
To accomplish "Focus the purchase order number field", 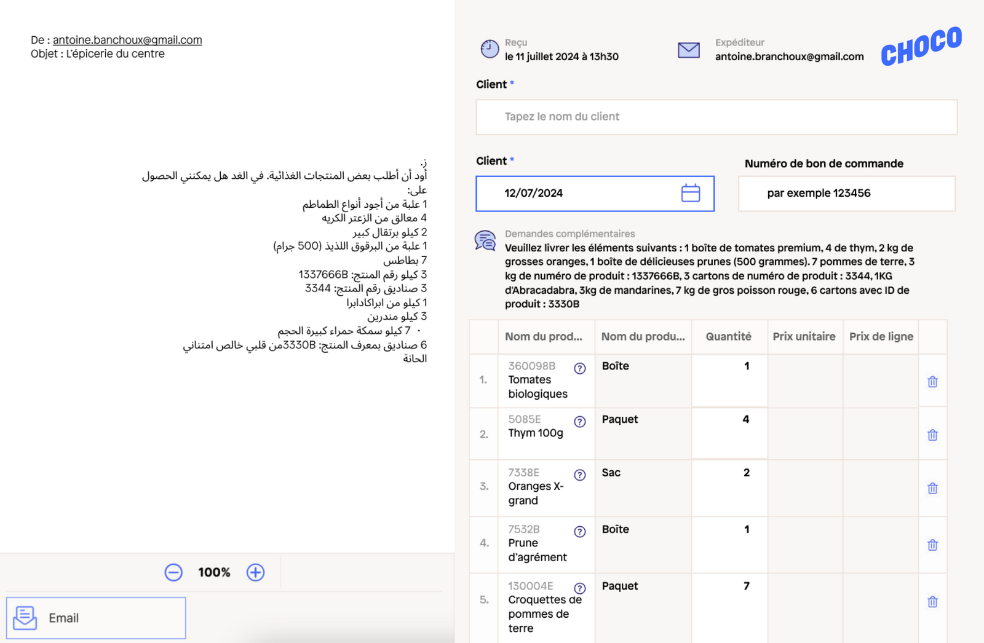I will click(847, 194).
